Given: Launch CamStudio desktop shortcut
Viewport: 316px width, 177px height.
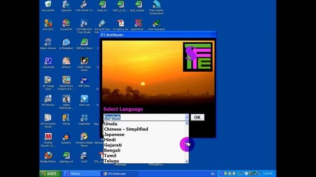Looking at the screenshot, I should pyautogui.click(x=48, y=62).
